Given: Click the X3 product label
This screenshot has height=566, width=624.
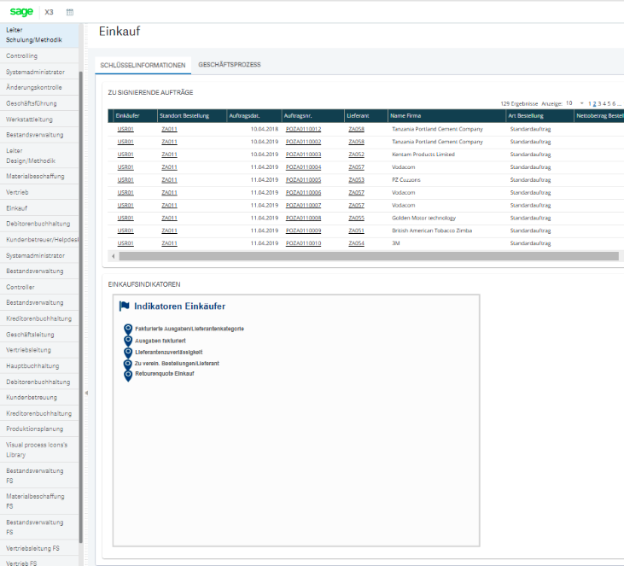Looking at the screenshot, I should tap(49, 12).
